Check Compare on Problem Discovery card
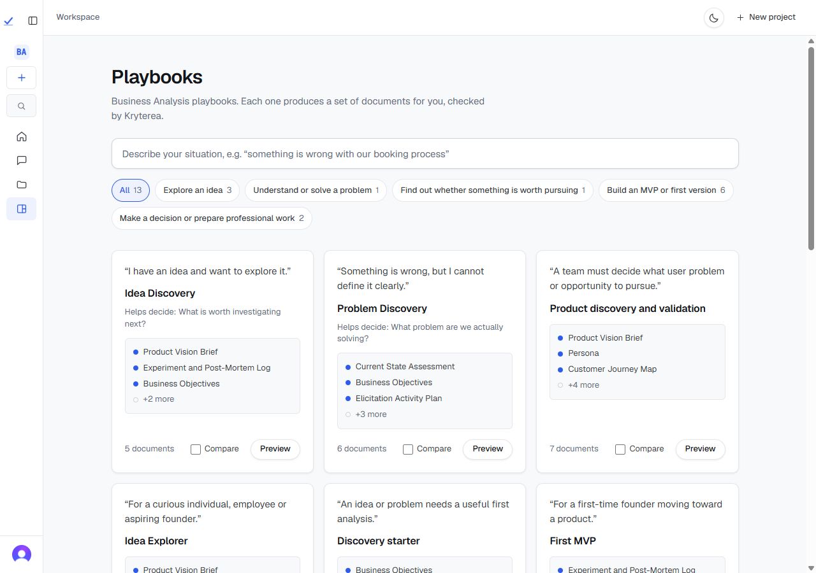Image resolution: width=816 pixels, height=573 pixels. pos(408,449)
